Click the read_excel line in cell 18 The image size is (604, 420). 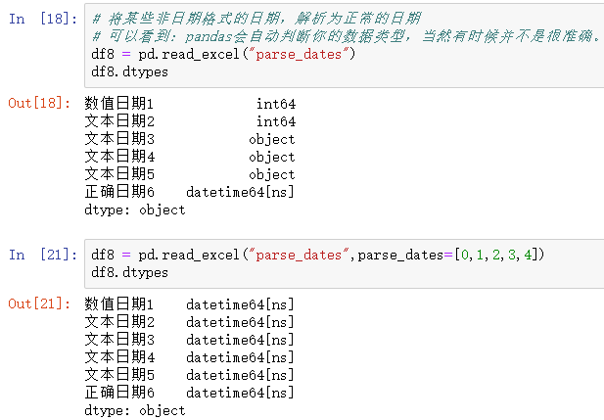(223, 54)
